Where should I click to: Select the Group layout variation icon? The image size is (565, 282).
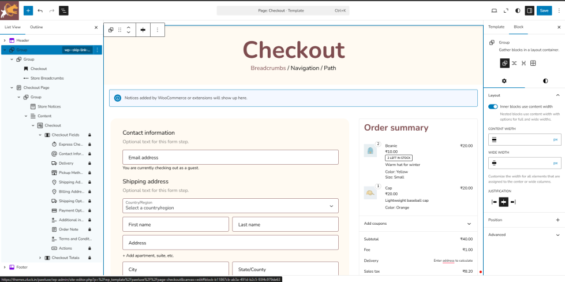[504, 63]
